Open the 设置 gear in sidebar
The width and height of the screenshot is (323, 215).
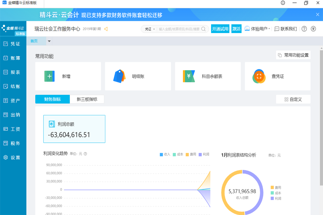tap(6, 157)
